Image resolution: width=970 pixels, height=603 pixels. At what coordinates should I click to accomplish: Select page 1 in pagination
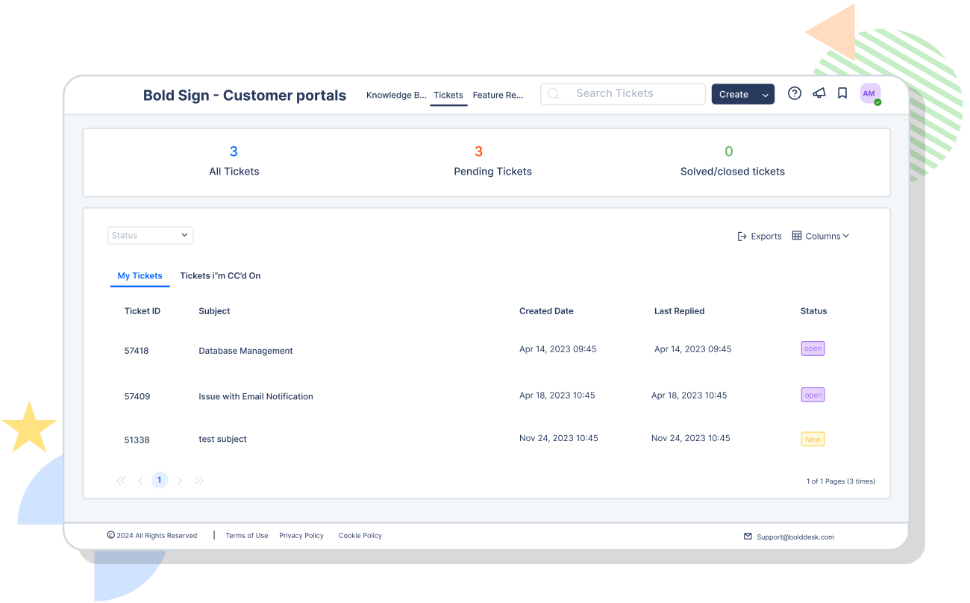[x=160, y=480]
